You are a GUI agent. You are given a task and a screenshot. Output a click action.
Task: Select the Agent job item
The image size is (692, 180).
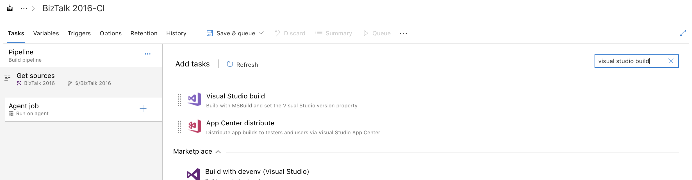(84, 109)
